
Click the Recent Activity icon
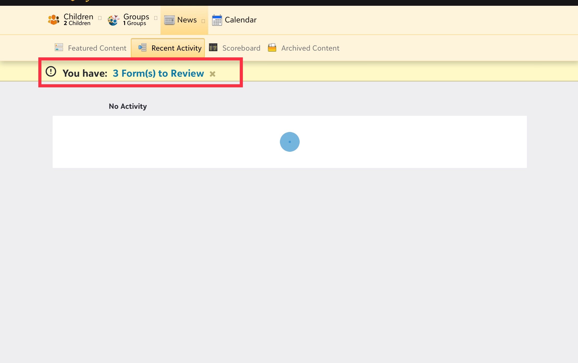coord(142,47)
